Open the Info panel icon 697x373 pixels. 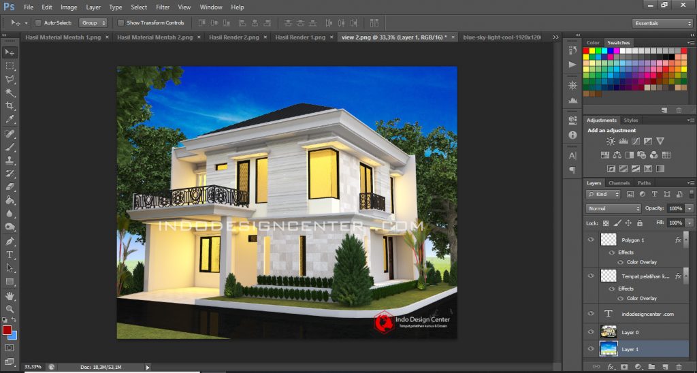click(572, 135)
